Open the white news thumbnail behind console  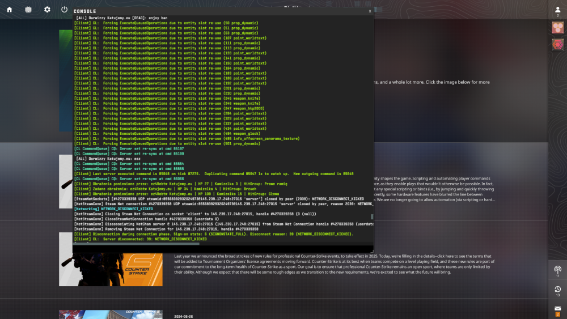[66, 181]
